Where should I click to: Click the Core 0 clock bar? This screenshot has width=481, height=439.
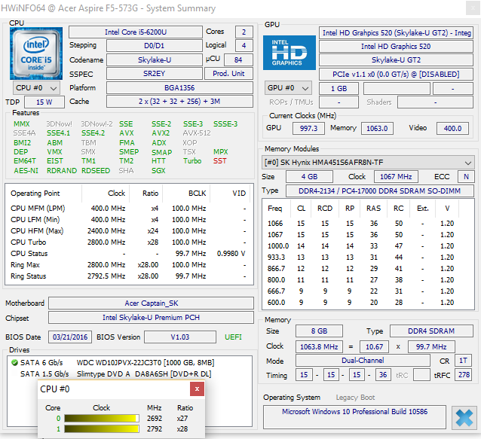[x=102, y=419]
